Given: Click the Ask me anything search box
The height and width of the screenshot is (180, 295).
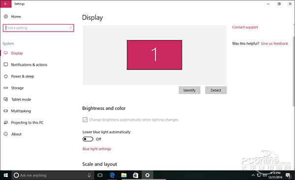Looking at the screenshot, I should [53, 175].
